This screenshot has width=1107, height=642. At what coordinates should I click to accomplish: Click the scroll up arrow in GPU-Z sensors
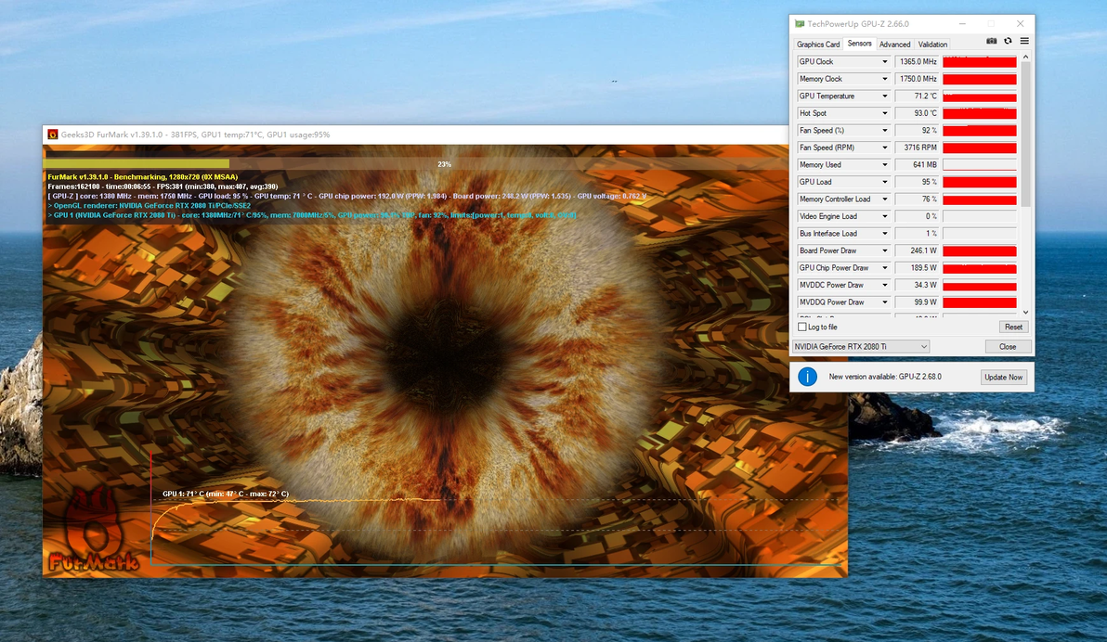(1026, 57)
